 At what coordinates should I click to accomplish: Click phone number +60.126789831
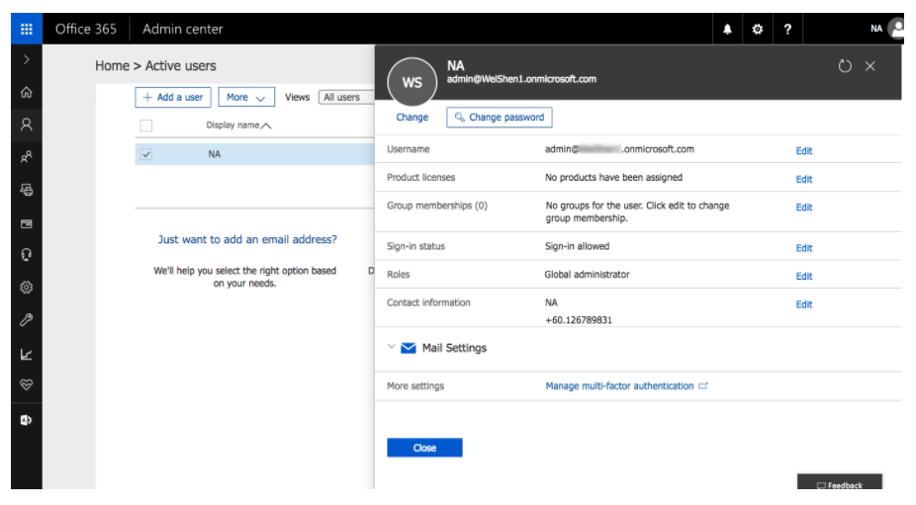click(x=579, y=320)
